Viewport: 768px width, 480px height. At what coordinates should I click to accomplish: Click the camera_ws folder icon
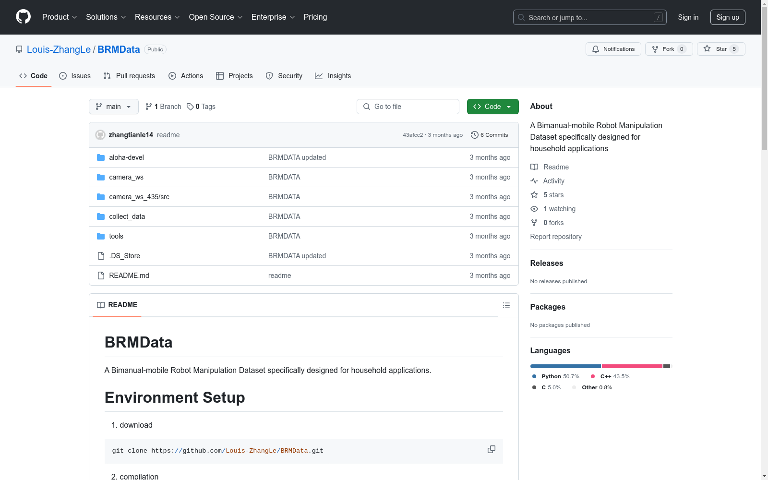coord(101,177)
